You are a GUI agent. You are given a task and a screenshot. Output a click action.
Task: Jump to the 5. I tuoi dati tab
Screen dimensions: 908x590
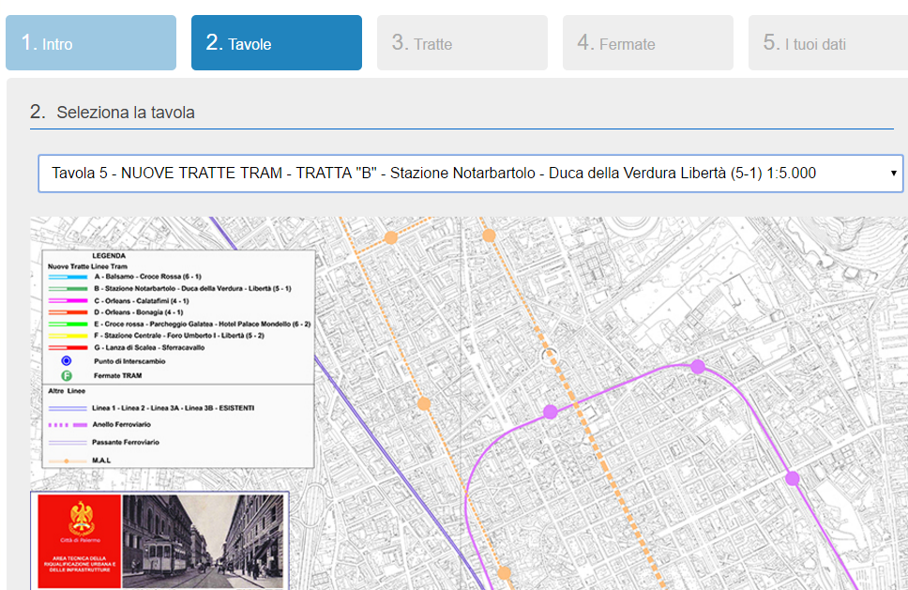pos(828,43)
